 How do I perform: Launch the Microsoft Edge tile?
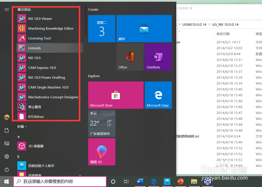[x=158, y=95]
